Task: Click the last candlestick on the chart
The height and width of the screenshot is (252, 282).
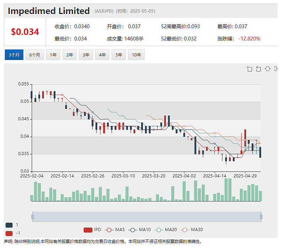Action: coord(260,152)
